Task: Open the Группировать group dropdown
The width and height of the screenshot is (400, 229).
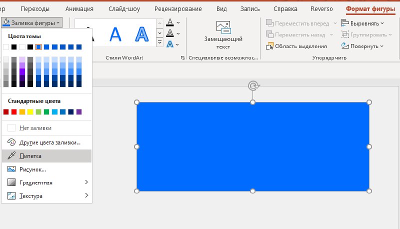Action: coord(366,34)
